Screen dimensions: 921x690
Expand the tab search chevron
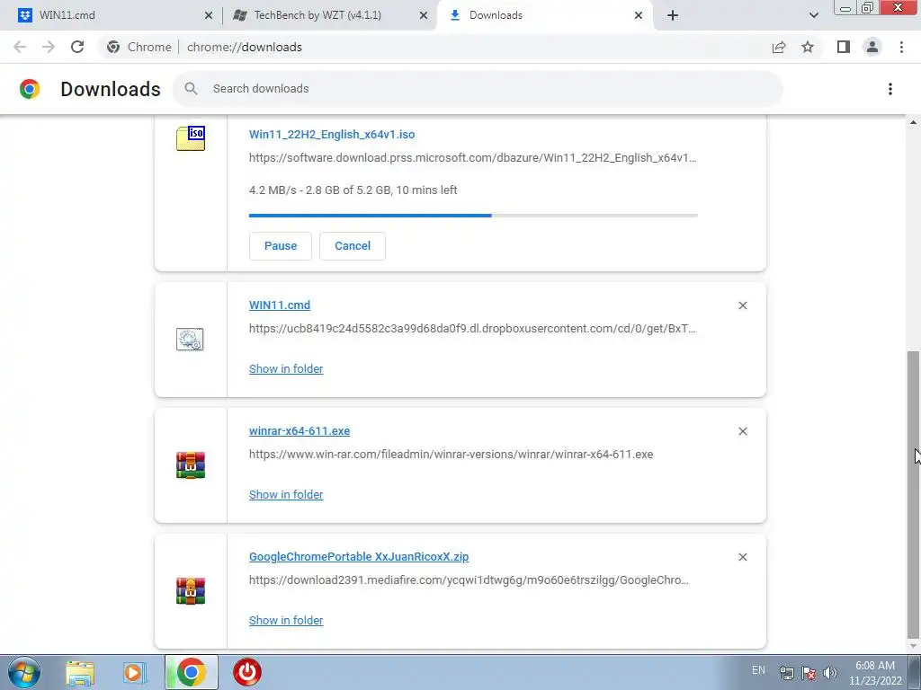click(813, 15)
